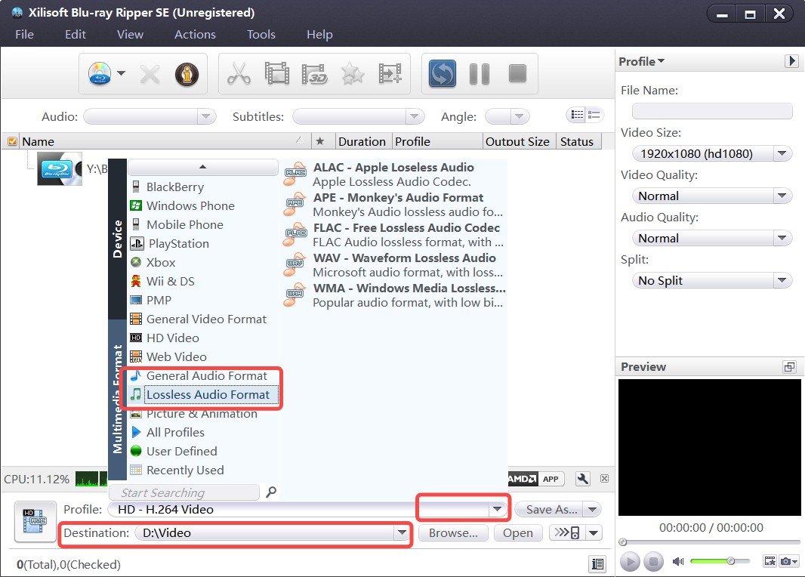The height and width of the screenshot is (577, 805).
Task: Toggle the check-all checkbox beside Name
Action: tap(12, 141)
